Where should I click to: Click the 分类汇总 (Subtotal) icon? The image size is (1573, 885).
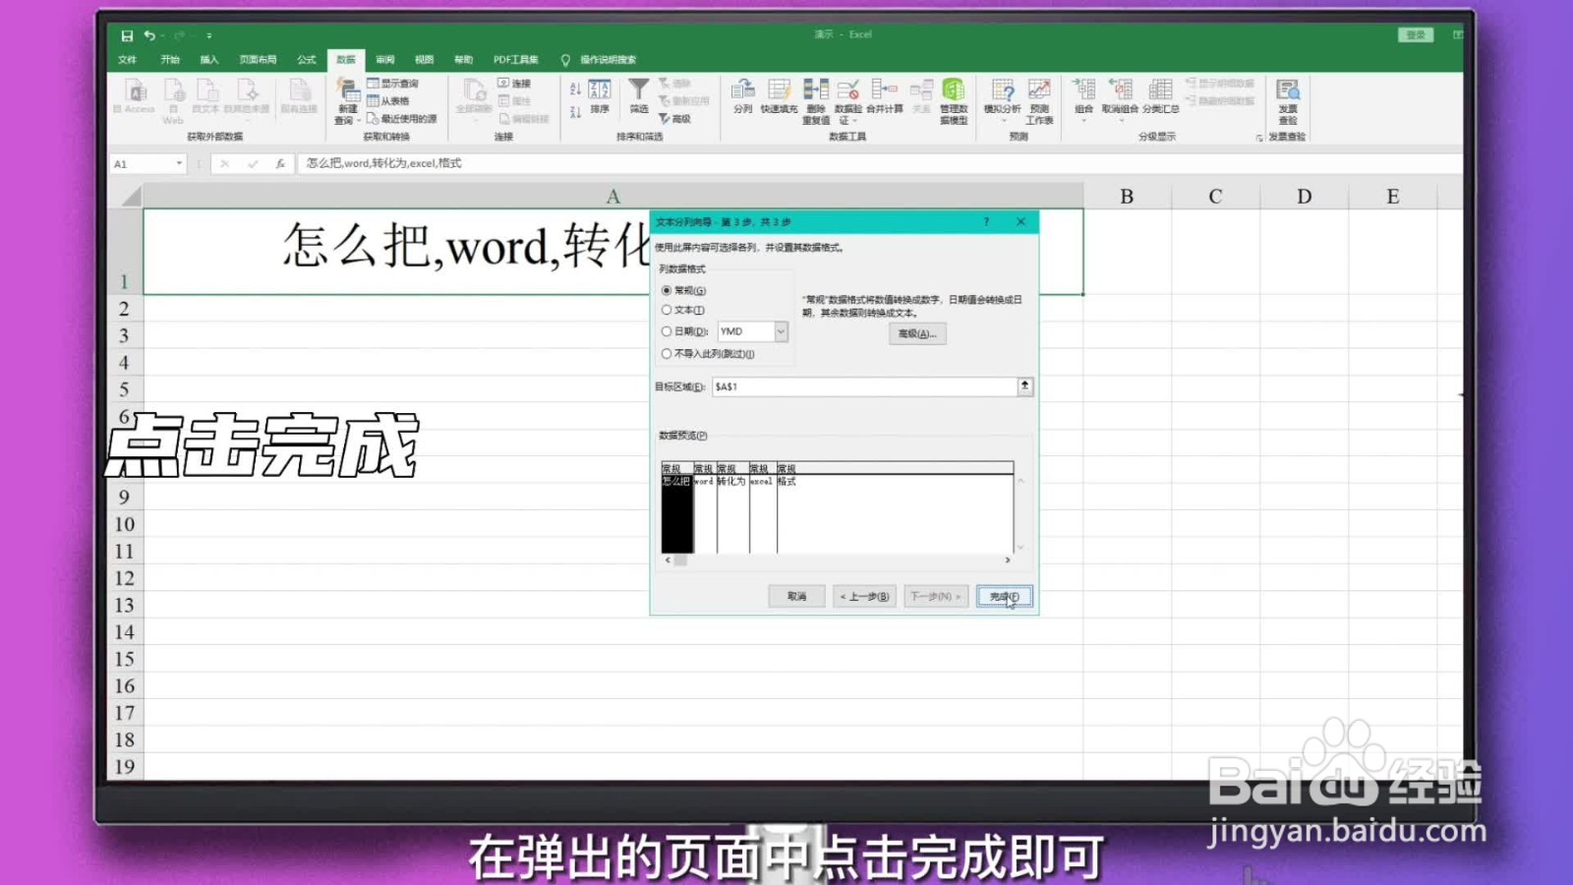pyautogui.click(x=1160, y=89)
